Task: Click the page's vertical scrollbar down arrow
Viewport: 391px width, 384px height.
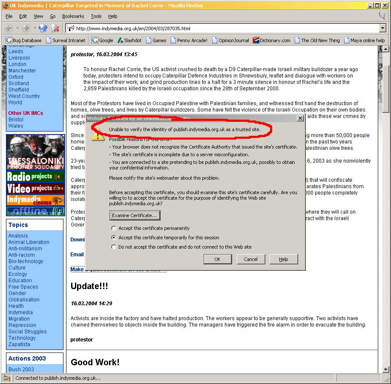Action: [385, 369]
